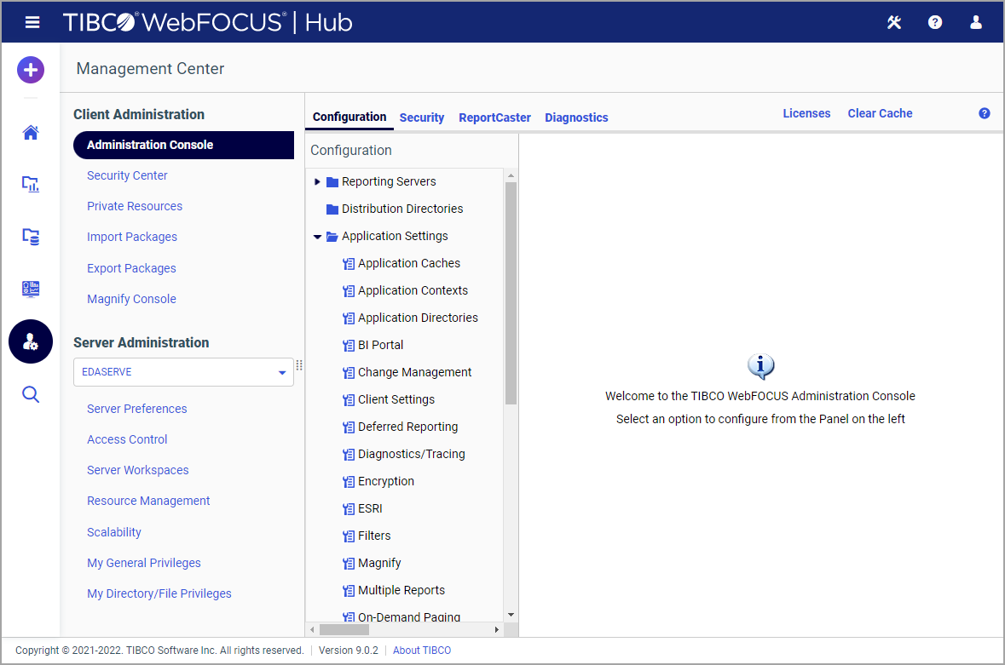Select the Management Center user-gear icon
Image resolution: width=1005 pixels, height=665 pixels.
[x=31, y=341]
